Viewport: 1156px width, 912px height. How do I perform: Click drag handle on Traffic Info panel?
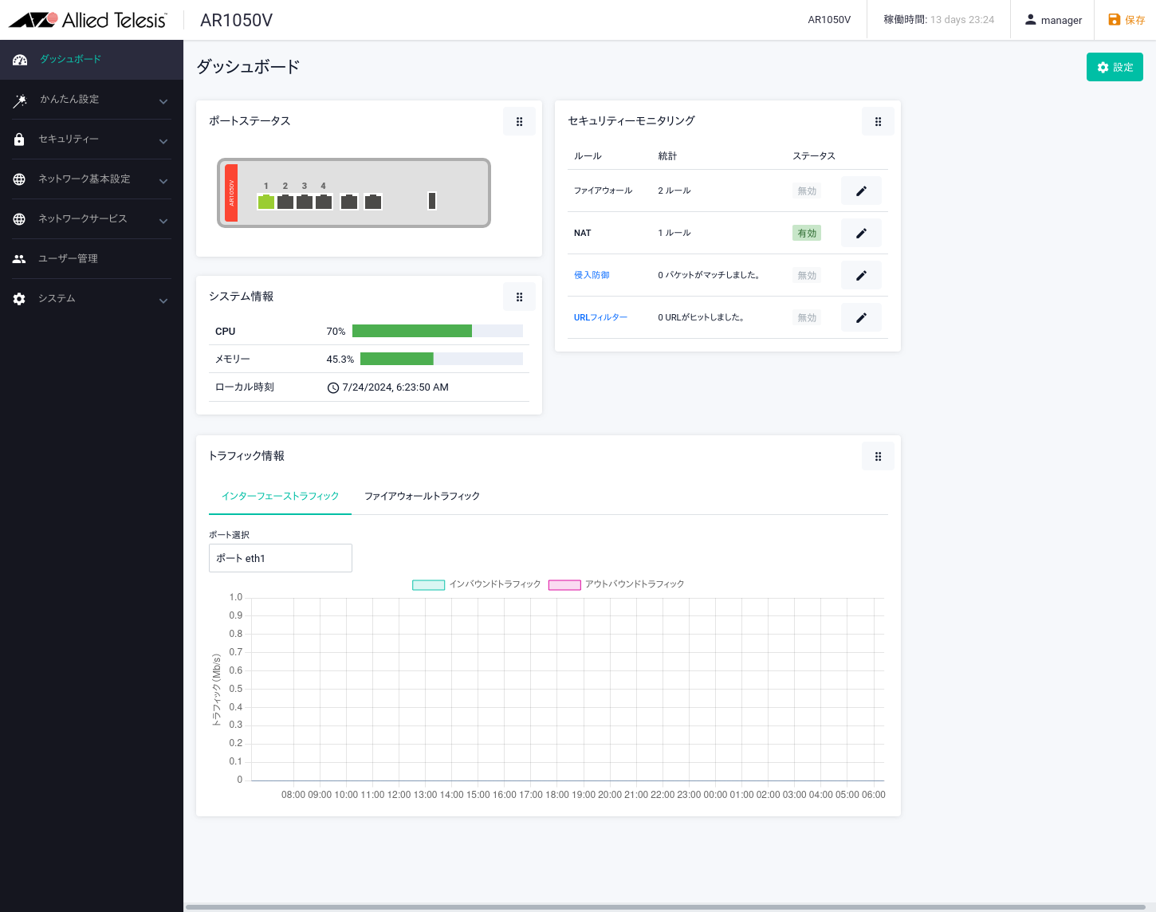click(878, 457)
